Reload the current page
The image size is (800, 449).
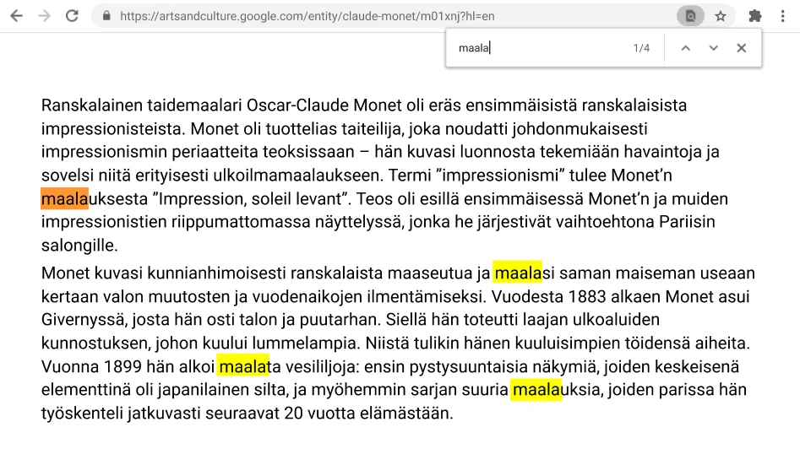point(72,16)
